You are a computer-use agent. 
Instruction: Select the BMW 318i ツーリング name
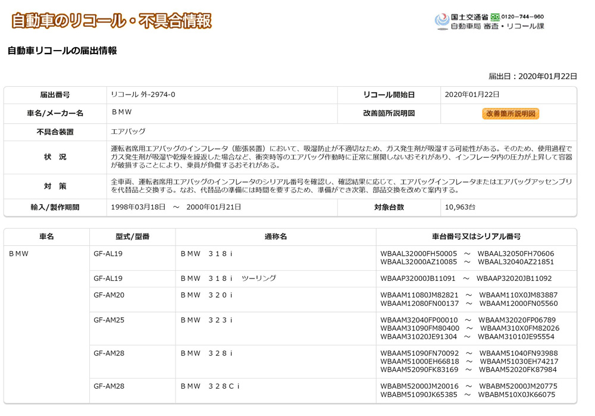[228, 278]
